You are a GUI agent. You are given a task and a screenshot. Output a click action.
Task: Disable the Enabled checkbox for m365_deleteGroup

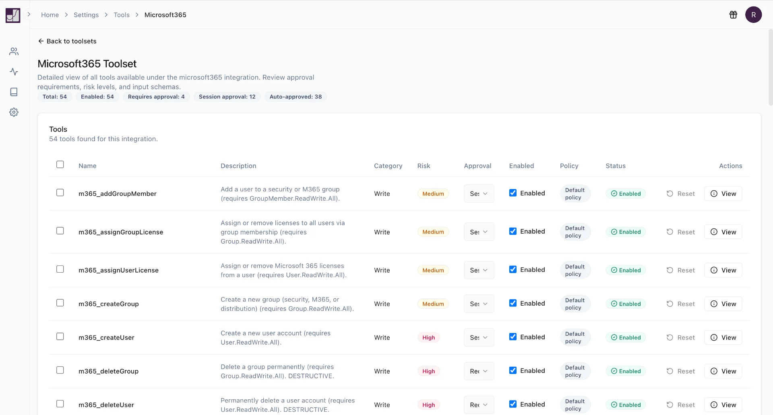click(513, 370)
